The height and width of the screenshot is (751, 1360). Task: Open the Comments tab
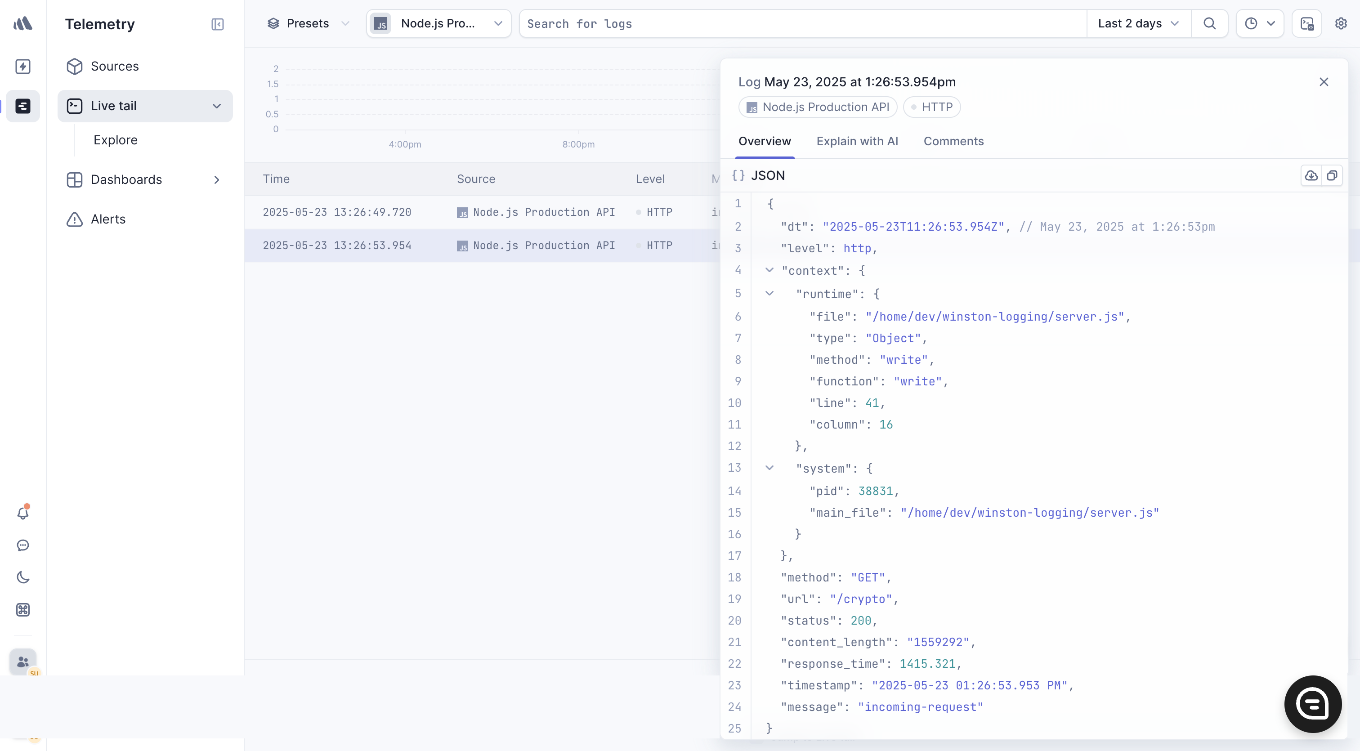click(x=953, y=142)
